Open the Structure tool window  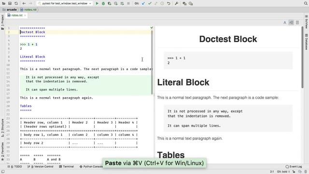tap(2, 128)
